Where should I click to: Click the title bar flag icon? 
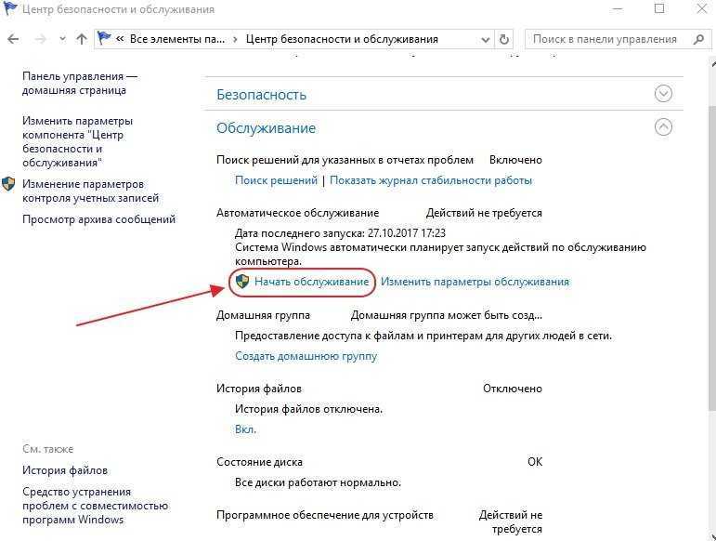10,8
